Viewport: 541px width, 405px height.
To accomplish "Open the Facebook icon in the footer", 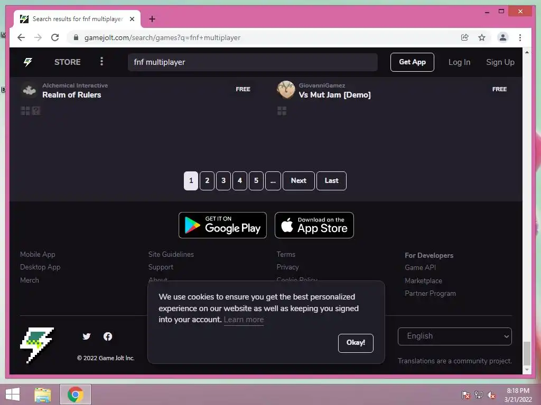I will pyautogui.click(x=108, y=336).
